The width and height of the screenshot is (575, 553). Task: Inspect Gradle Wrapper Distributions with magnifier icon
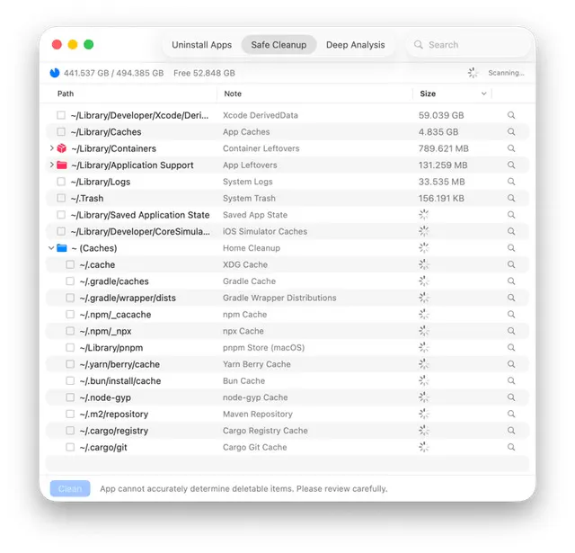(x=511, y=298)
